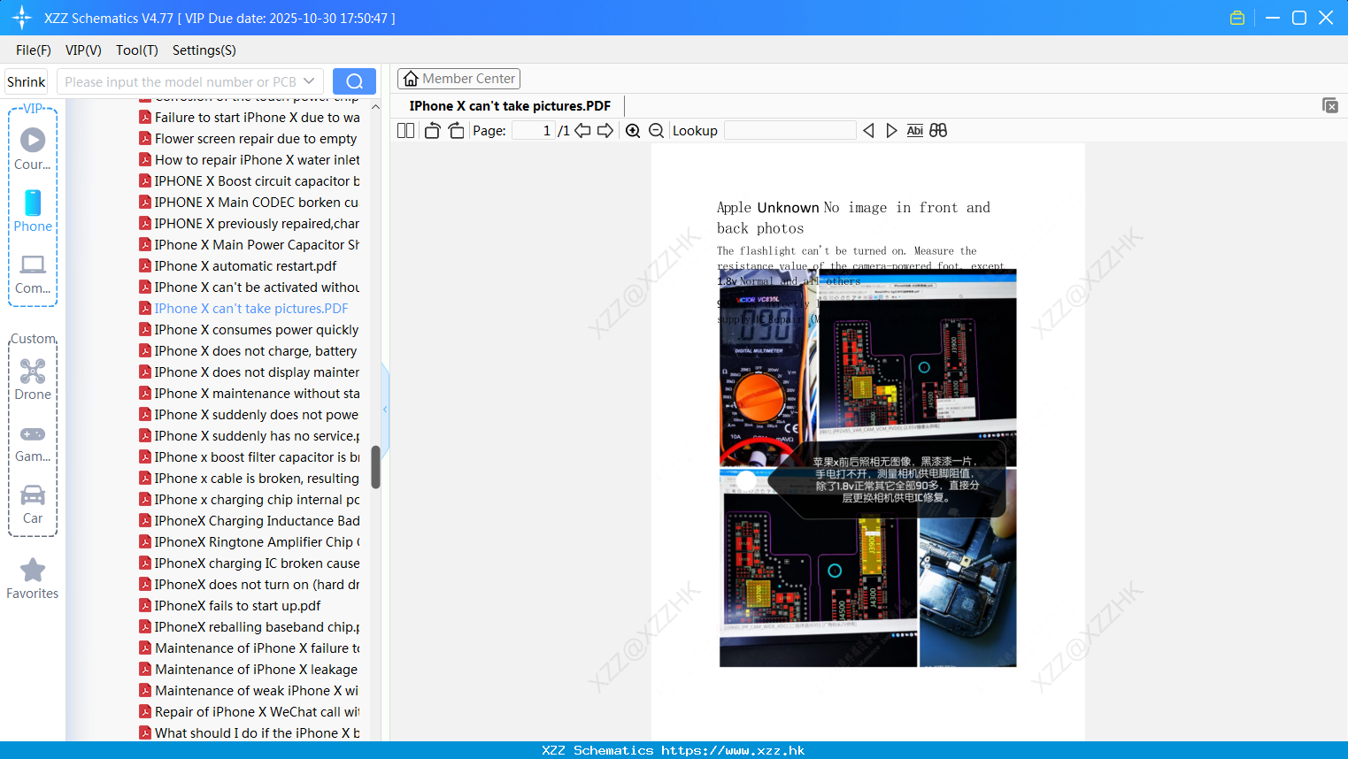The width and height of the screenshot is (1348, 759).
Task: Expand the model number dropdown arrow
Action: coord(309,81)
